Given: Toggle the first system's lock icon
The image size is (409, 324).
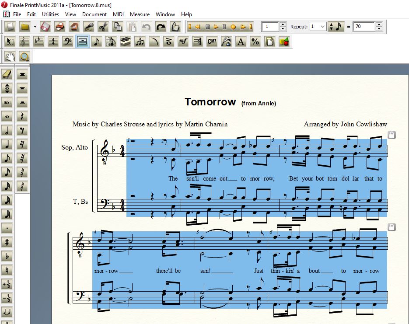Looking at the screenshot, I should [x=392, y=135].
